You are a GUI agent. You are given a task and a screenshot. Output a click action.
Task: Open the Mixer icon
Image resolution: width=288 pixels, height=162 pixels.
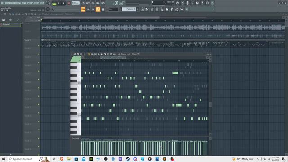157,9
